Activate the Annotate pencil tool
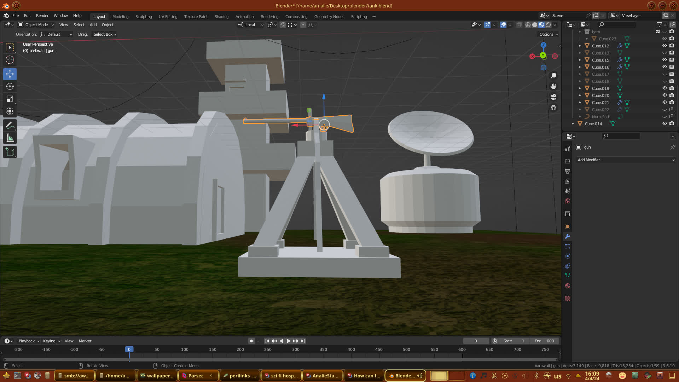This screenshot has height=382, width=679. click(x=10, y=125)
